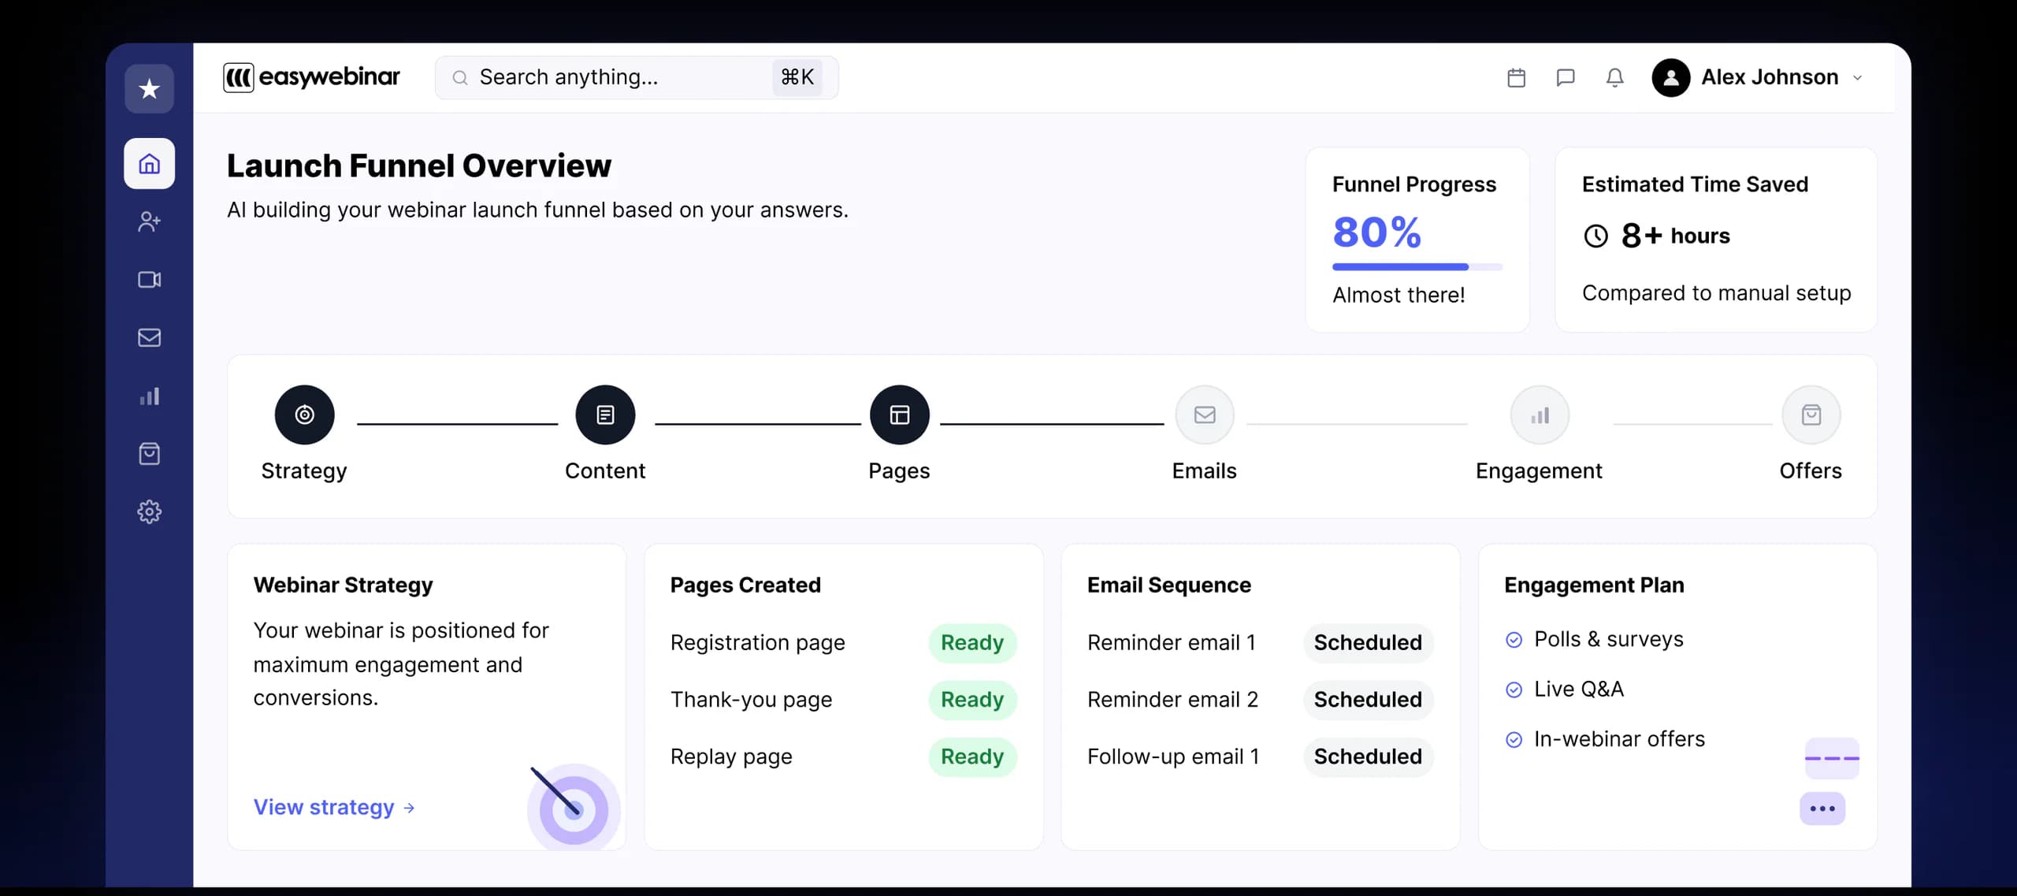Screen dimensions: 2017x896
Task: Open the shopping bag offers sidebar icon
Action: 149,454
